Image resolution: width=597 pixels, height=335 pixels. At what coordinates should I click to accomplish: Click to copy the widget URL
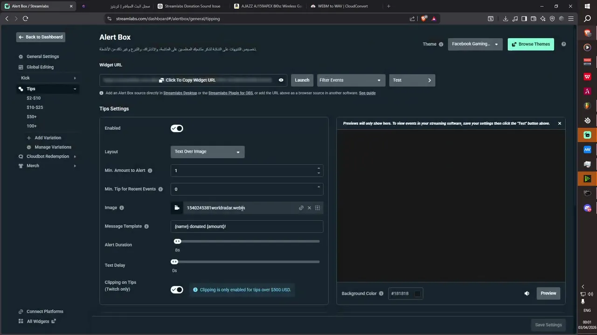tap(187, 80)
